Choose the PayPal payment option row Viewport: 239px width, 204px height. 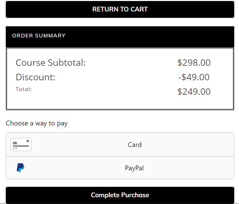[x=120, y=168]
